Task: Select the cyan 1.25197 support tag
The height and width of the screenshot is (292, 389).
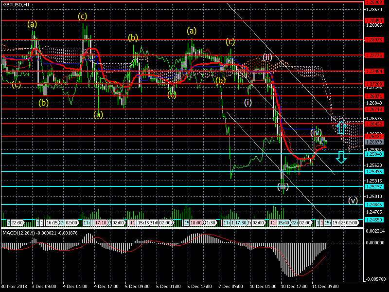Action: point(374,187)
